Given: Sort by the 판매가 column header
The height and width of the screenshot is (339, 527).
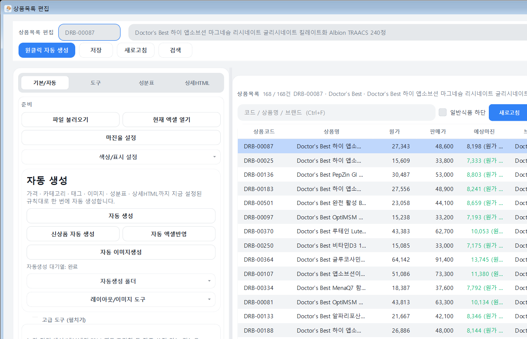Looking at the screenshot, I should 438,131.
